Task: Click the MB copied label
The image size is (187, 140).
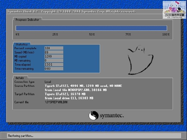Action: (x=20, y=56)
